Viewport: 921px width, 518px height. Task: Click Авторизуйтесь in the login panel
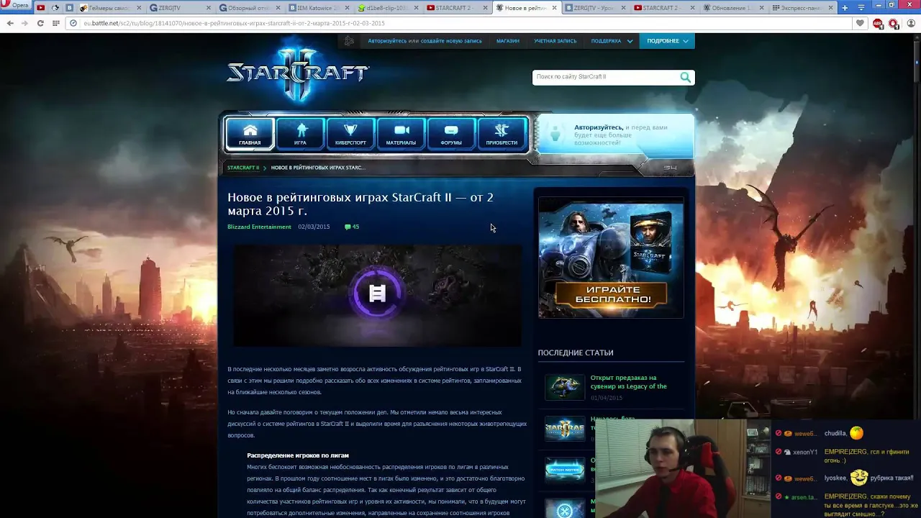pos(598,127)
